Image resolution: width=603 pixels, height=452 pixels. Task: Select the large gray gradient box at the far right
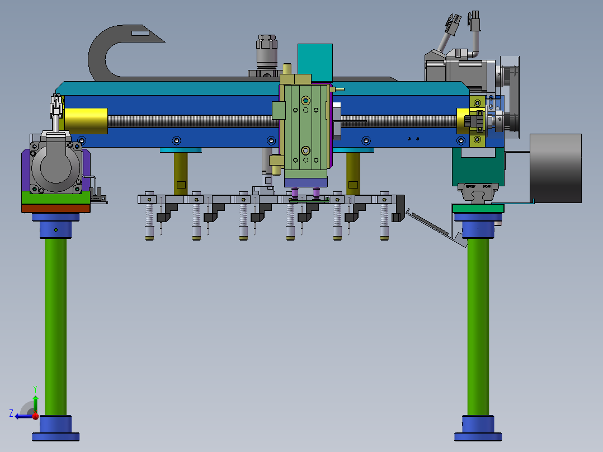tap(555, 168)
